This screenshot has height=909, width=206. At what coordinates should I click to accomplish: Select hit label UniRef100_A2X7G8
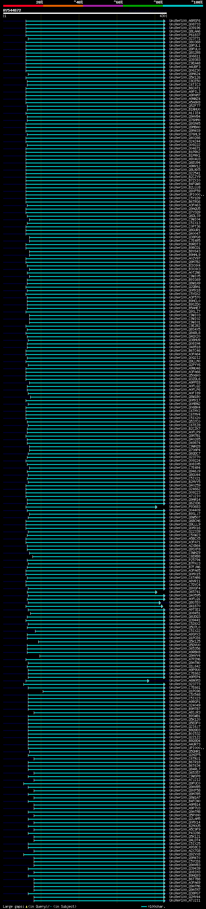(x=184, y=851)
